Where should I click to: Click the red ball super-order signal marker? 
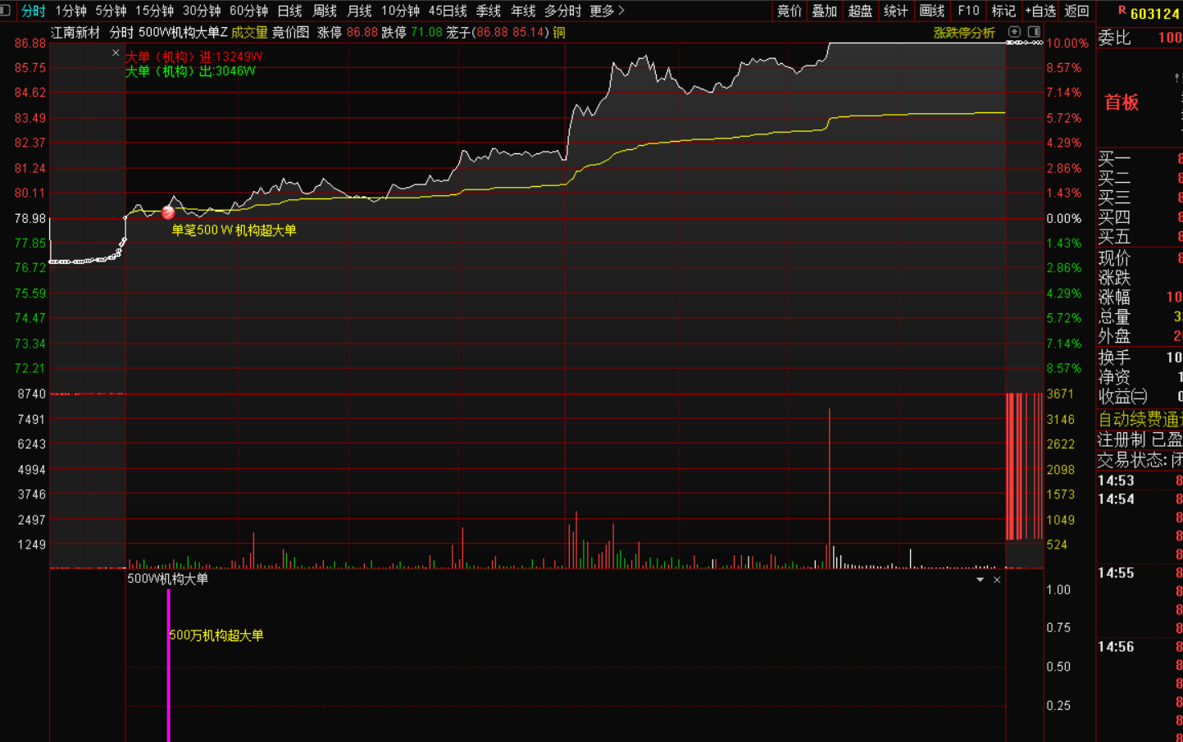click(x=168, y=212)
